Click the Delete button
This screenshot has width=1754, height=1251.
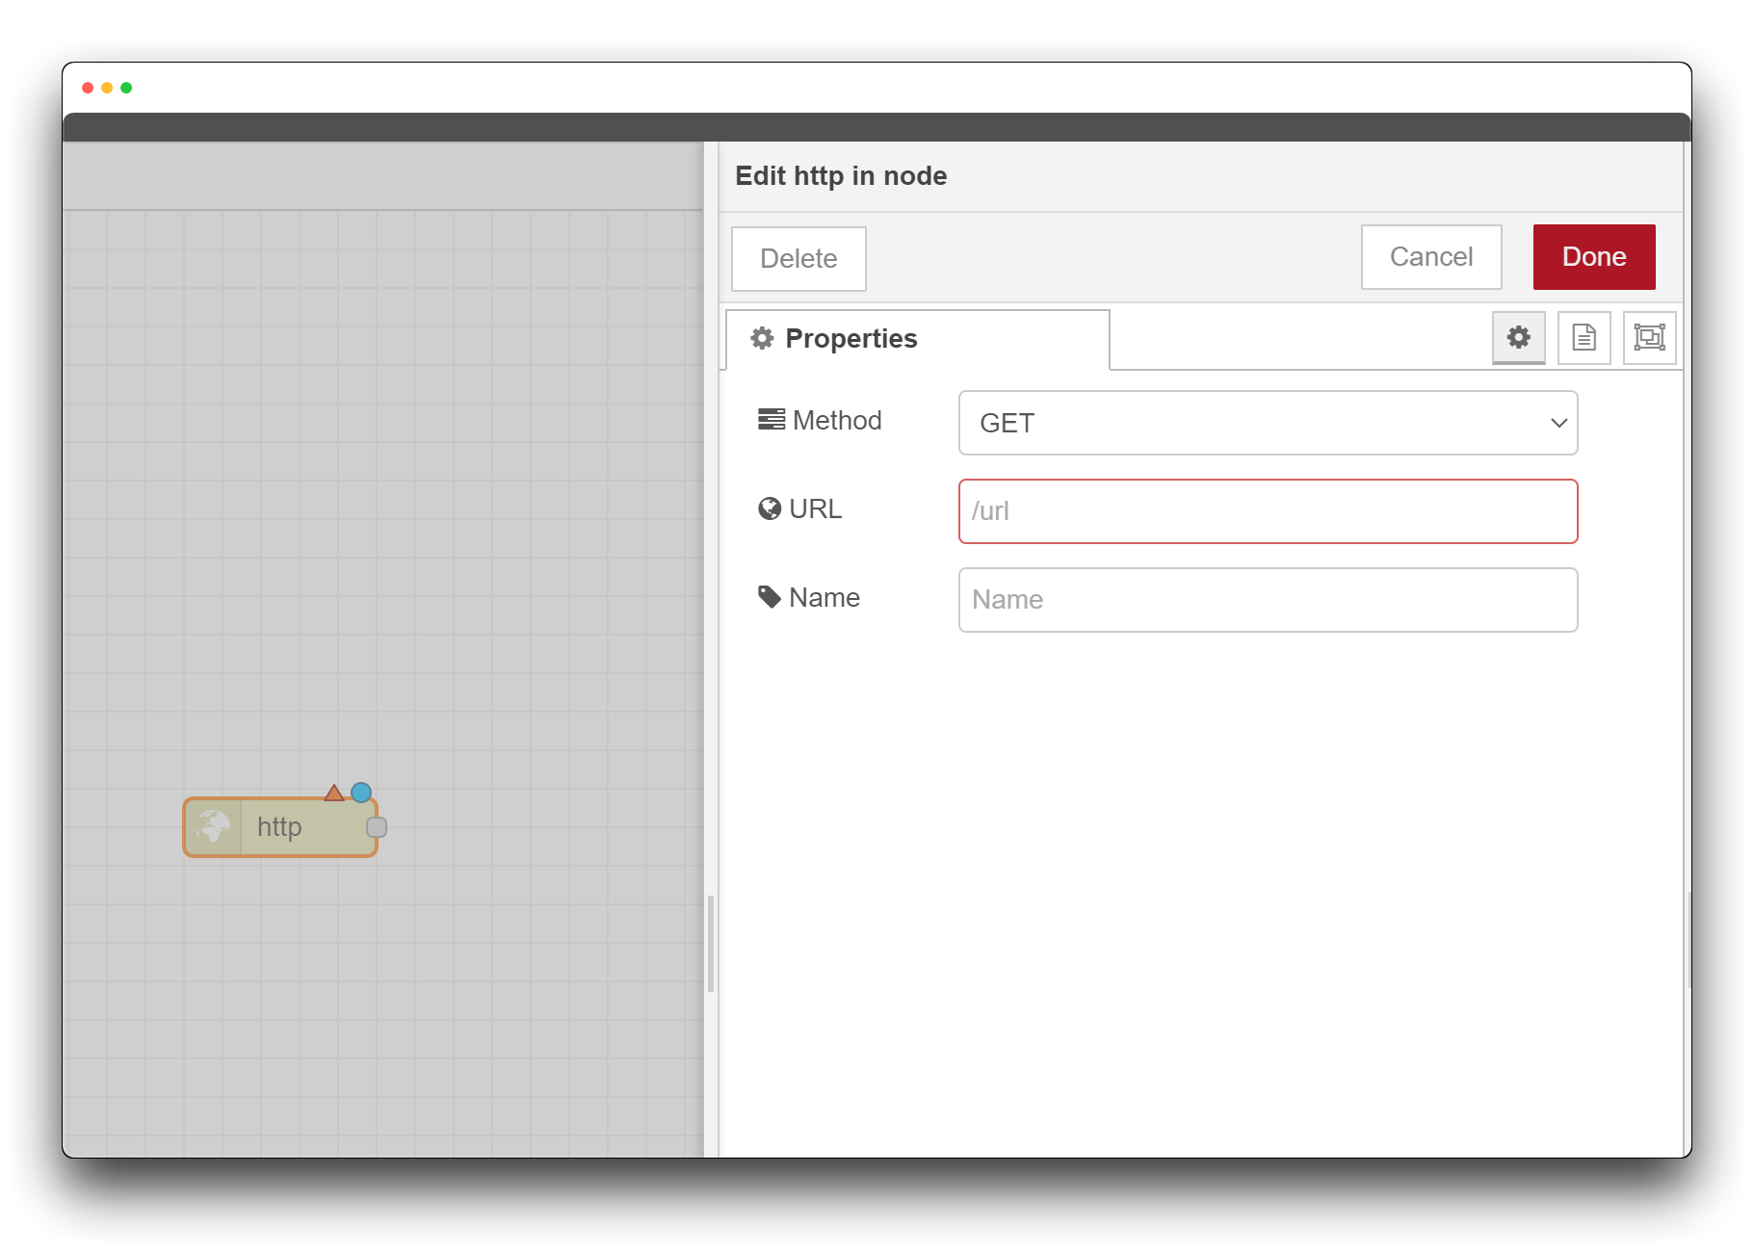(798, 258)
